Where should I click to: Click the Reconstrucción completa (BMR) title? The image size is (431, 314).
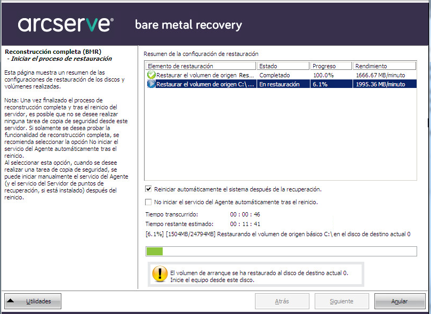[x=53, y=52]
